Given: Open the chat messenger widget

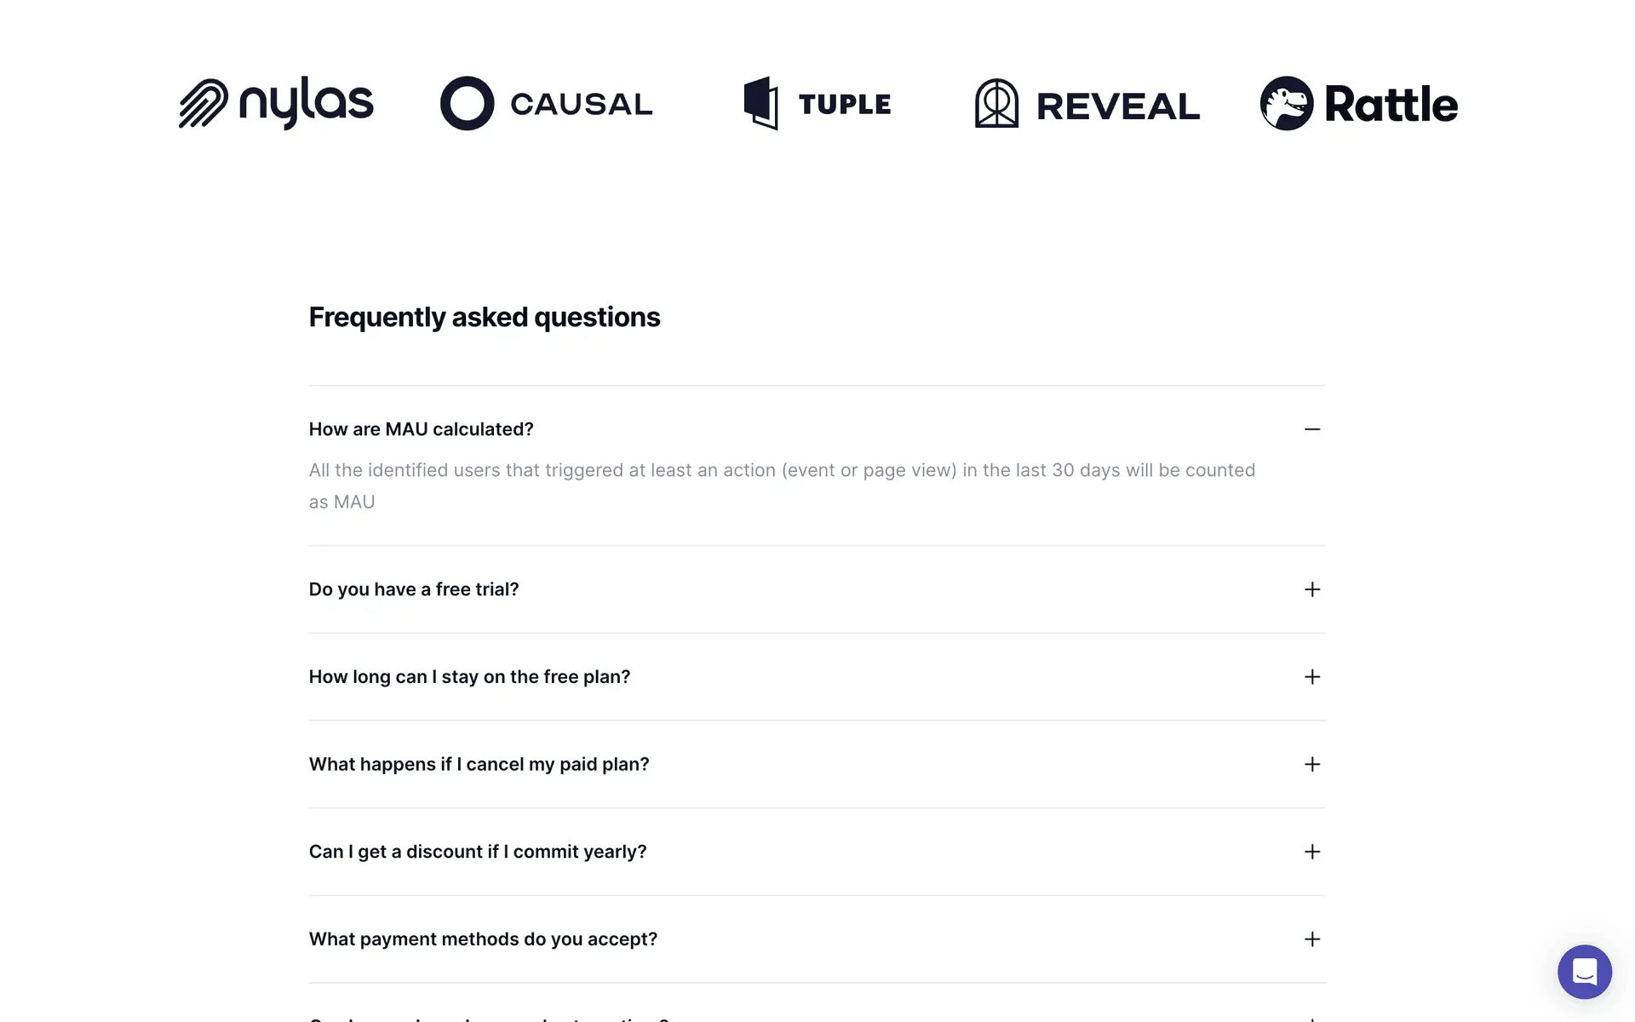Looking at the screenshot, I should tap(1584, 972).
